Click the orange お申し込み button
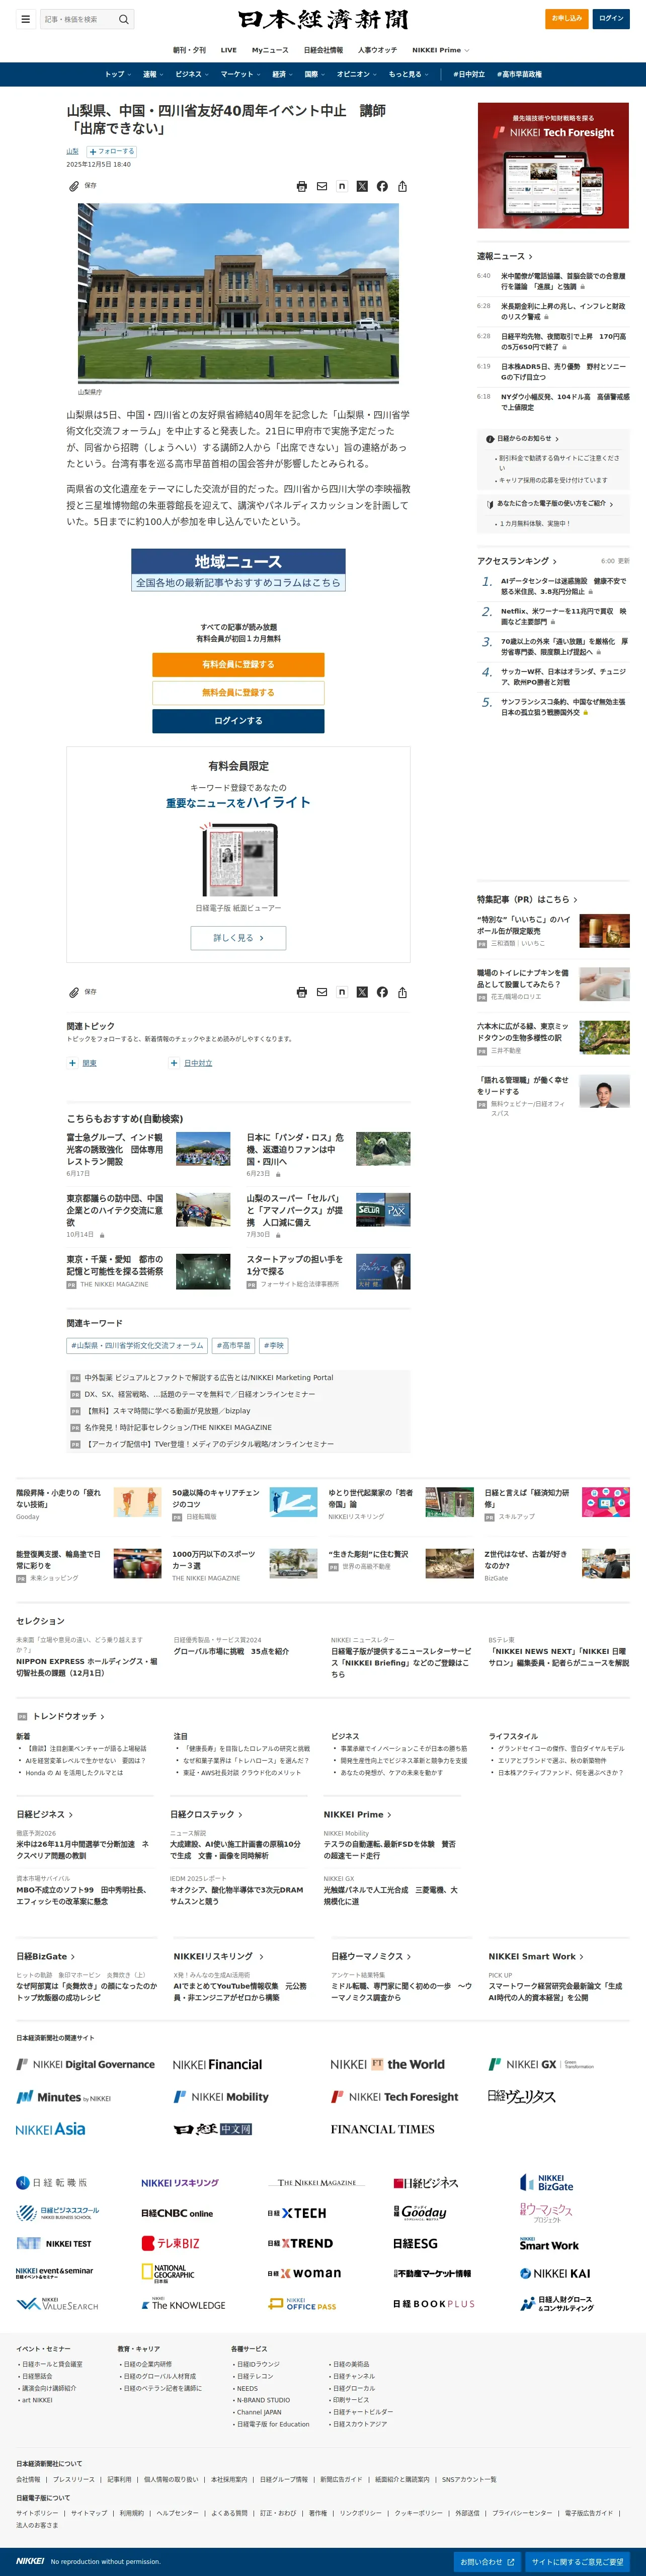This screenshot has width=646, height=2576. click(567, 18)
